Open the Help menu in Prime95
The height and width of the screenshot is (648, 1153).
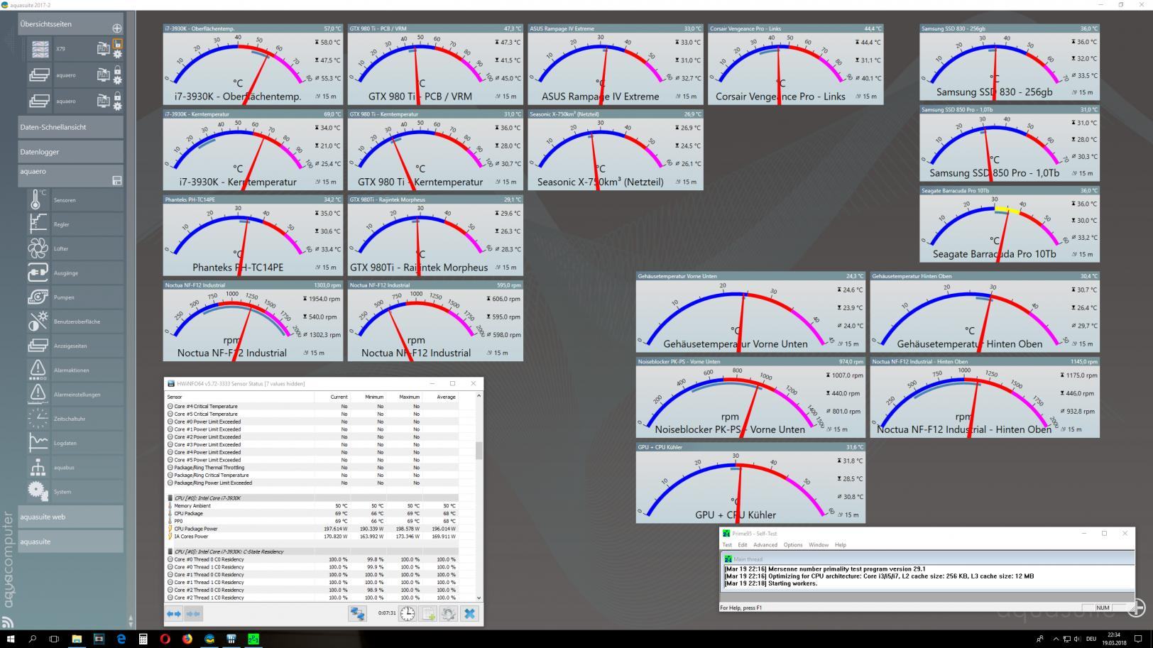pos(841,545)
